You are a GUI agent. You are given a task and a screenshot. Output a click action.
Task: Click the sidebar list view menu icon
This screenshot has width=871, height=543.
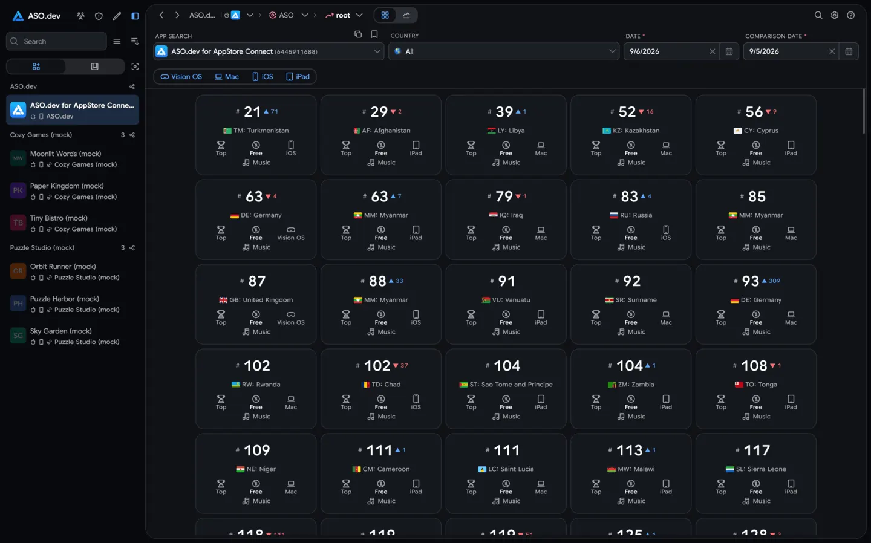click(x=117, y=41)
